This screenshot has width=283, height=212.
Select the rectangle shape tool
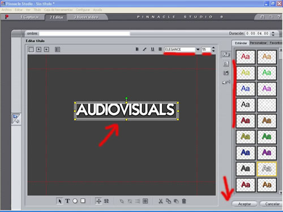83,201
